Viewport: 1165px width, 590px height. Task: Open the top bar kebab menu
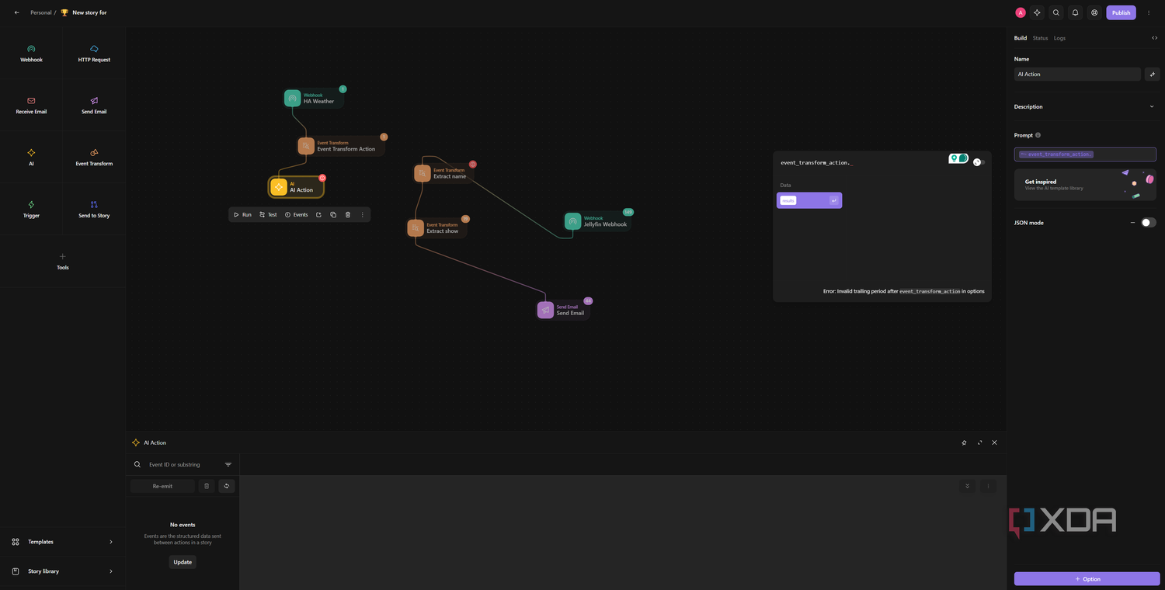coord(1149,12)
